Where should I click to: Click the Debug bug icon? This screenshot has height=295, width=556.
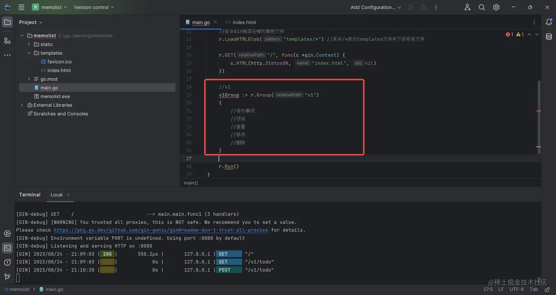[x=423, y=7]
